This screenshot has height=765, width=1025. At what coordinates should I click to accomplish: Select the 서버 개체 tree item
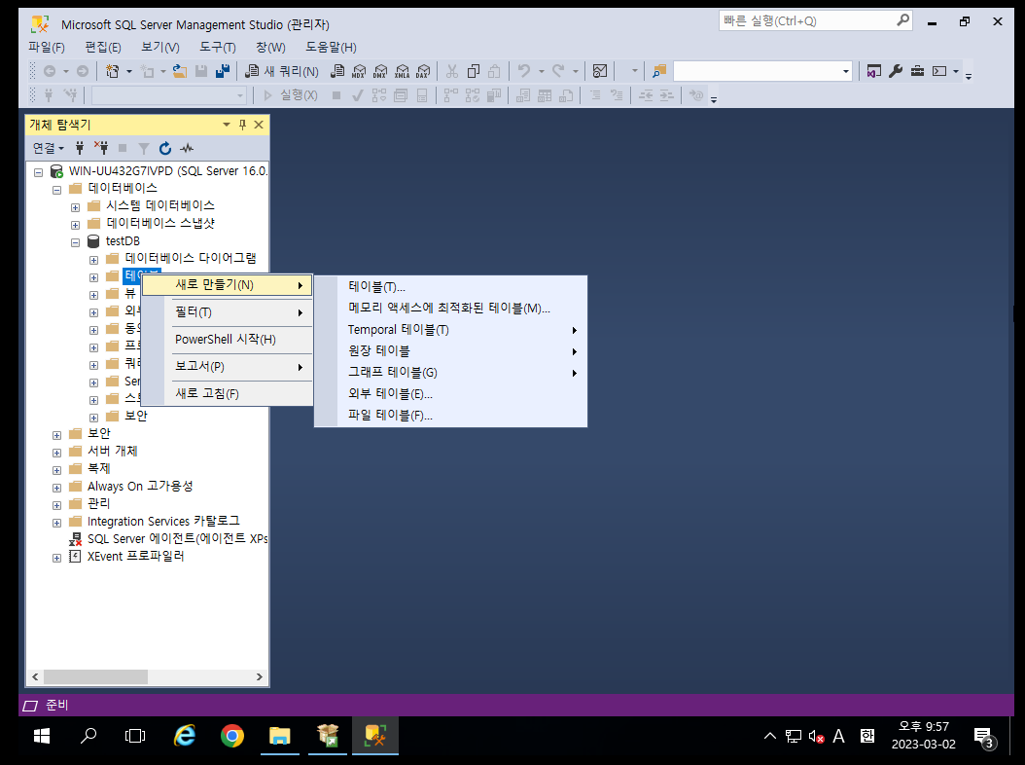pyautogui.click(x=113, y=451)
